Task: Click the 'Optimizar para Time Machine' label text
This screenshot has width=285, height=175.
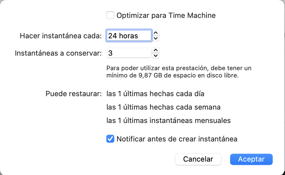Action: pos(166,15)
